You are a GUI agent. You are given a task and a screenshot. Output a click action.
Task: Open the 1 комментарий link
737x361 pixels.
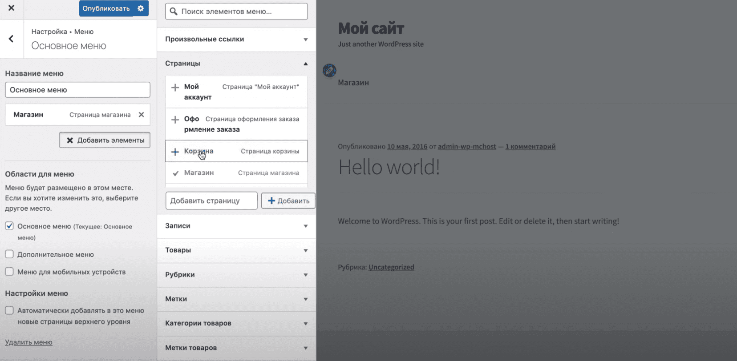pos(530,146)
